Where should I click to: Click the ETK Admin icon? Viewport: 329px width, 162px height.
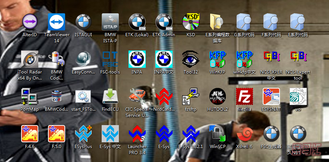pos(164,22)
